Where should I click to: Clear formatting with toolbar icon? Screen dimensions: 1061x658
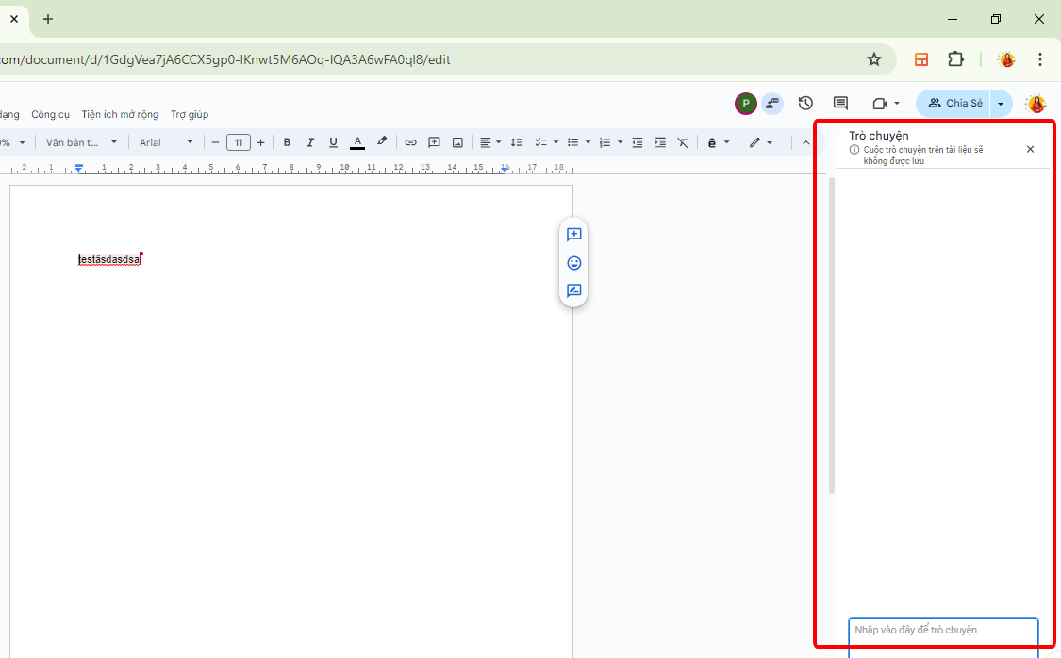point(683,142)
